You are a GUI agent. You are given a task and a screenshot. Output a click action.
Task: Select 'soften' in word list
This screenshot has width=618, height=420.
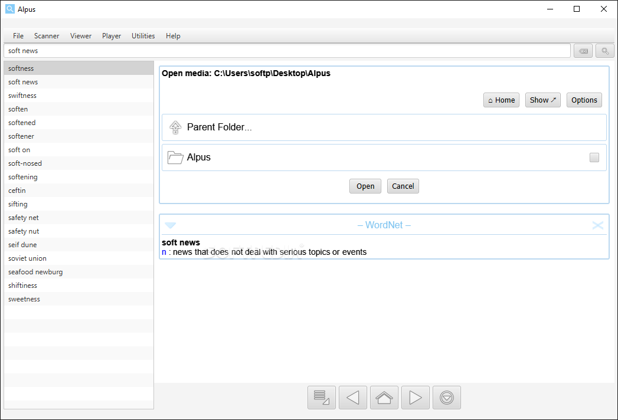pyautogui.click(x=79, y=109)
